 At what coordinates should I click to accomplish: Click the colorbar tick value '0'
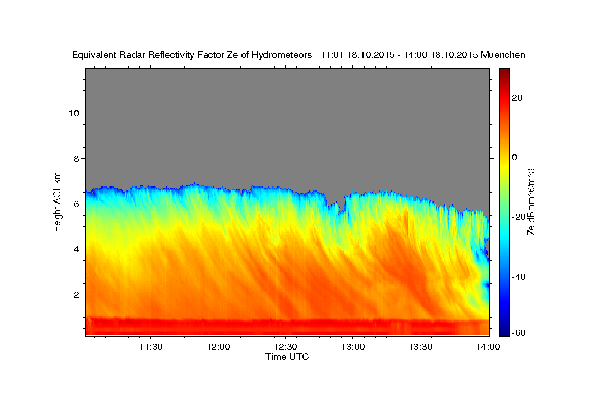515,157
